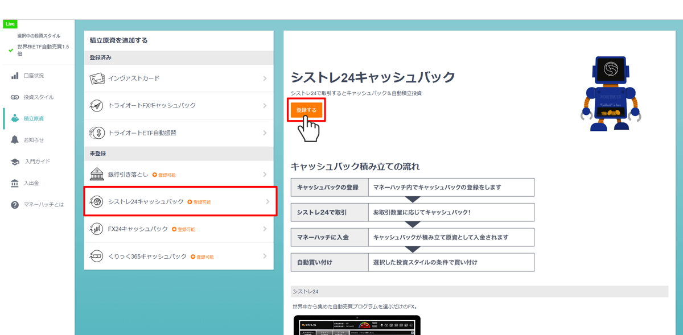Open 入門ガイド in the sidebar
This screenshot has width=683, height=335.
[38, 162]
